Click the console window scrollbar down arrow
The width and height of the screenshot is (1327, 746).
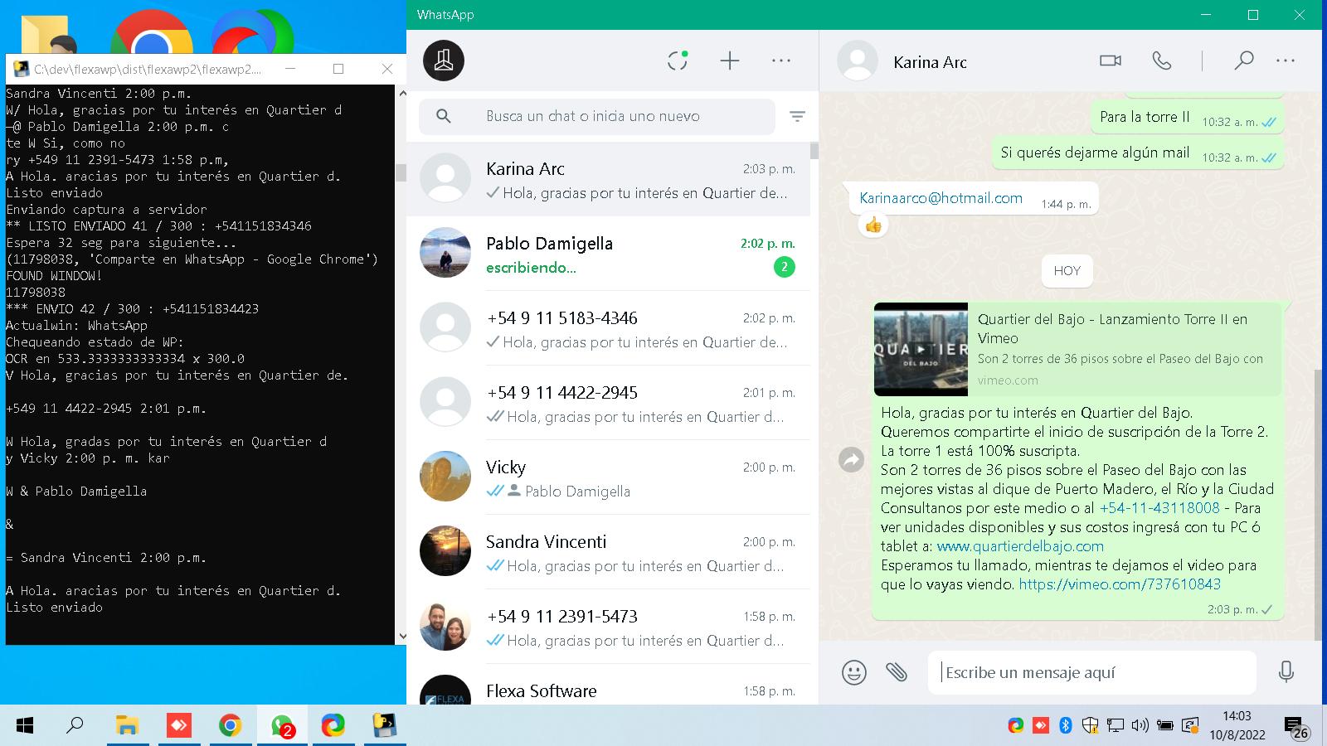pos(402,637)
